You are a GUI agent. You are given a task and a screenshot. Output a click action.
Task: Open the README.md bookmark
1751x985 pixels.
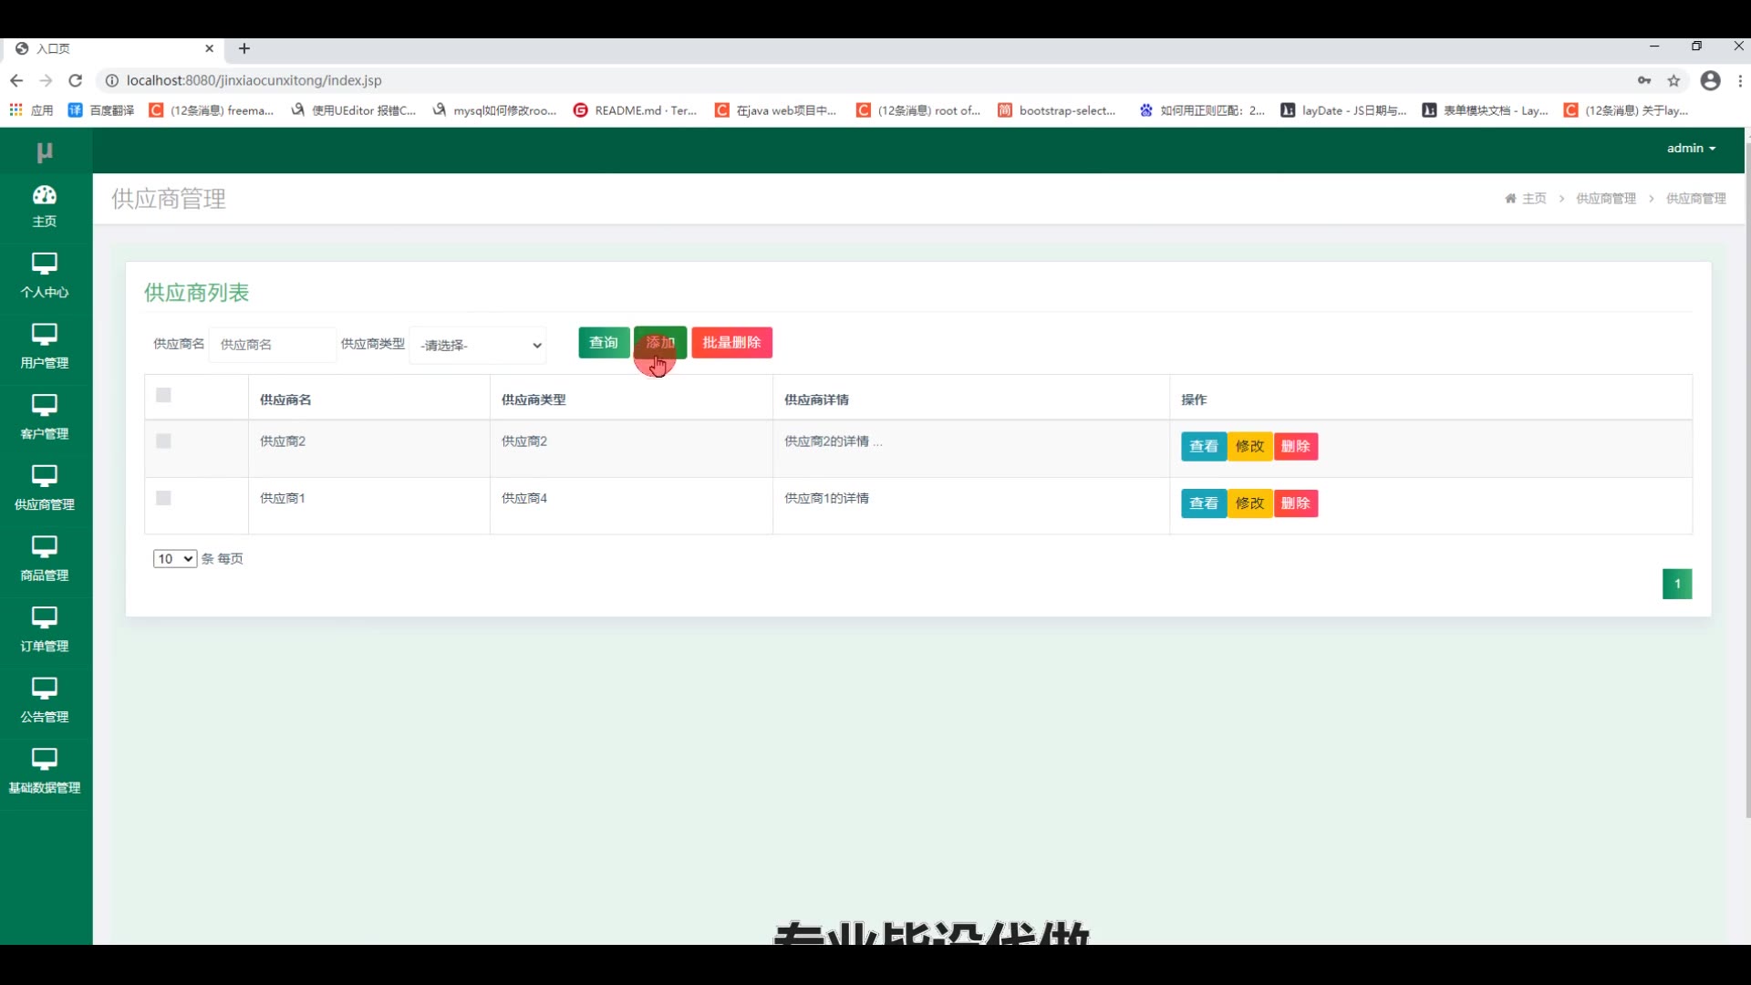click(x=635, y=110)
